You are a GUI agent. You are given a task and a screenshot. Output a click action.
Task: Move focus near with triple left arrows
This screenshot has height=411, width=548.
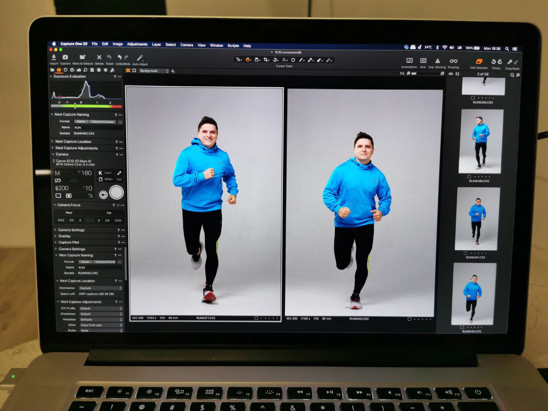click(61, 220)
